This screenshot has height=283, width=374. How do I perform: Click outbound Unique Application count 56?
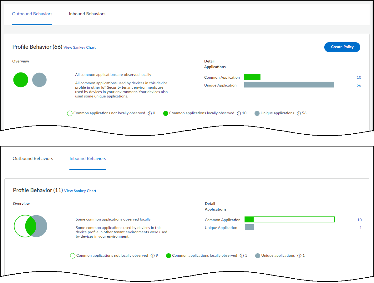coord(359,85)
